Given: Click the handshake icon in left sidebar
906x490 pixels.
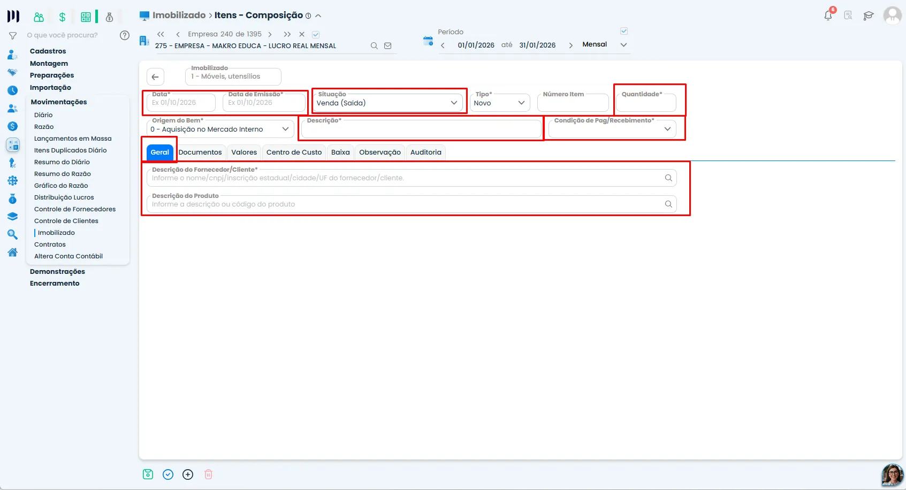Looking at the screenshot, I should coord(13,72).
